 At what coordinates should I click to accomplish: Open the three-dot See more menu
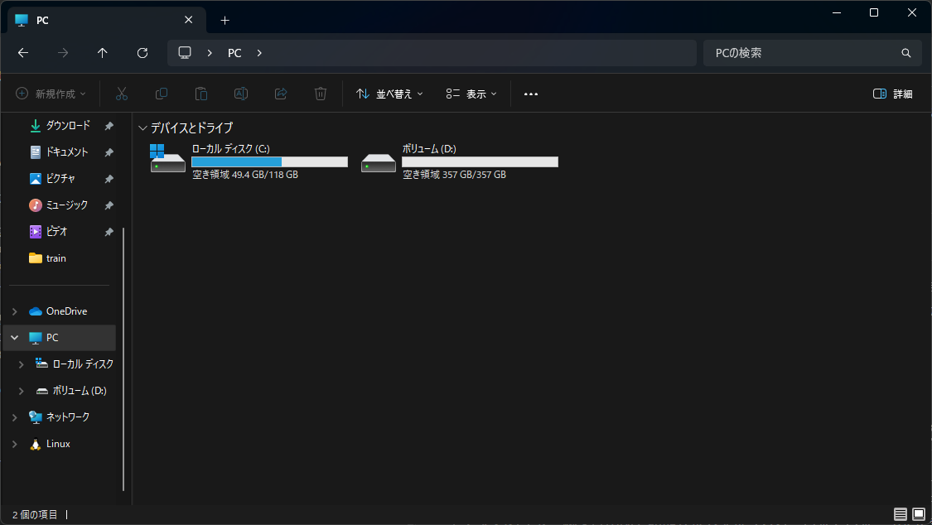pyautogui.click(x=531, y=94)
